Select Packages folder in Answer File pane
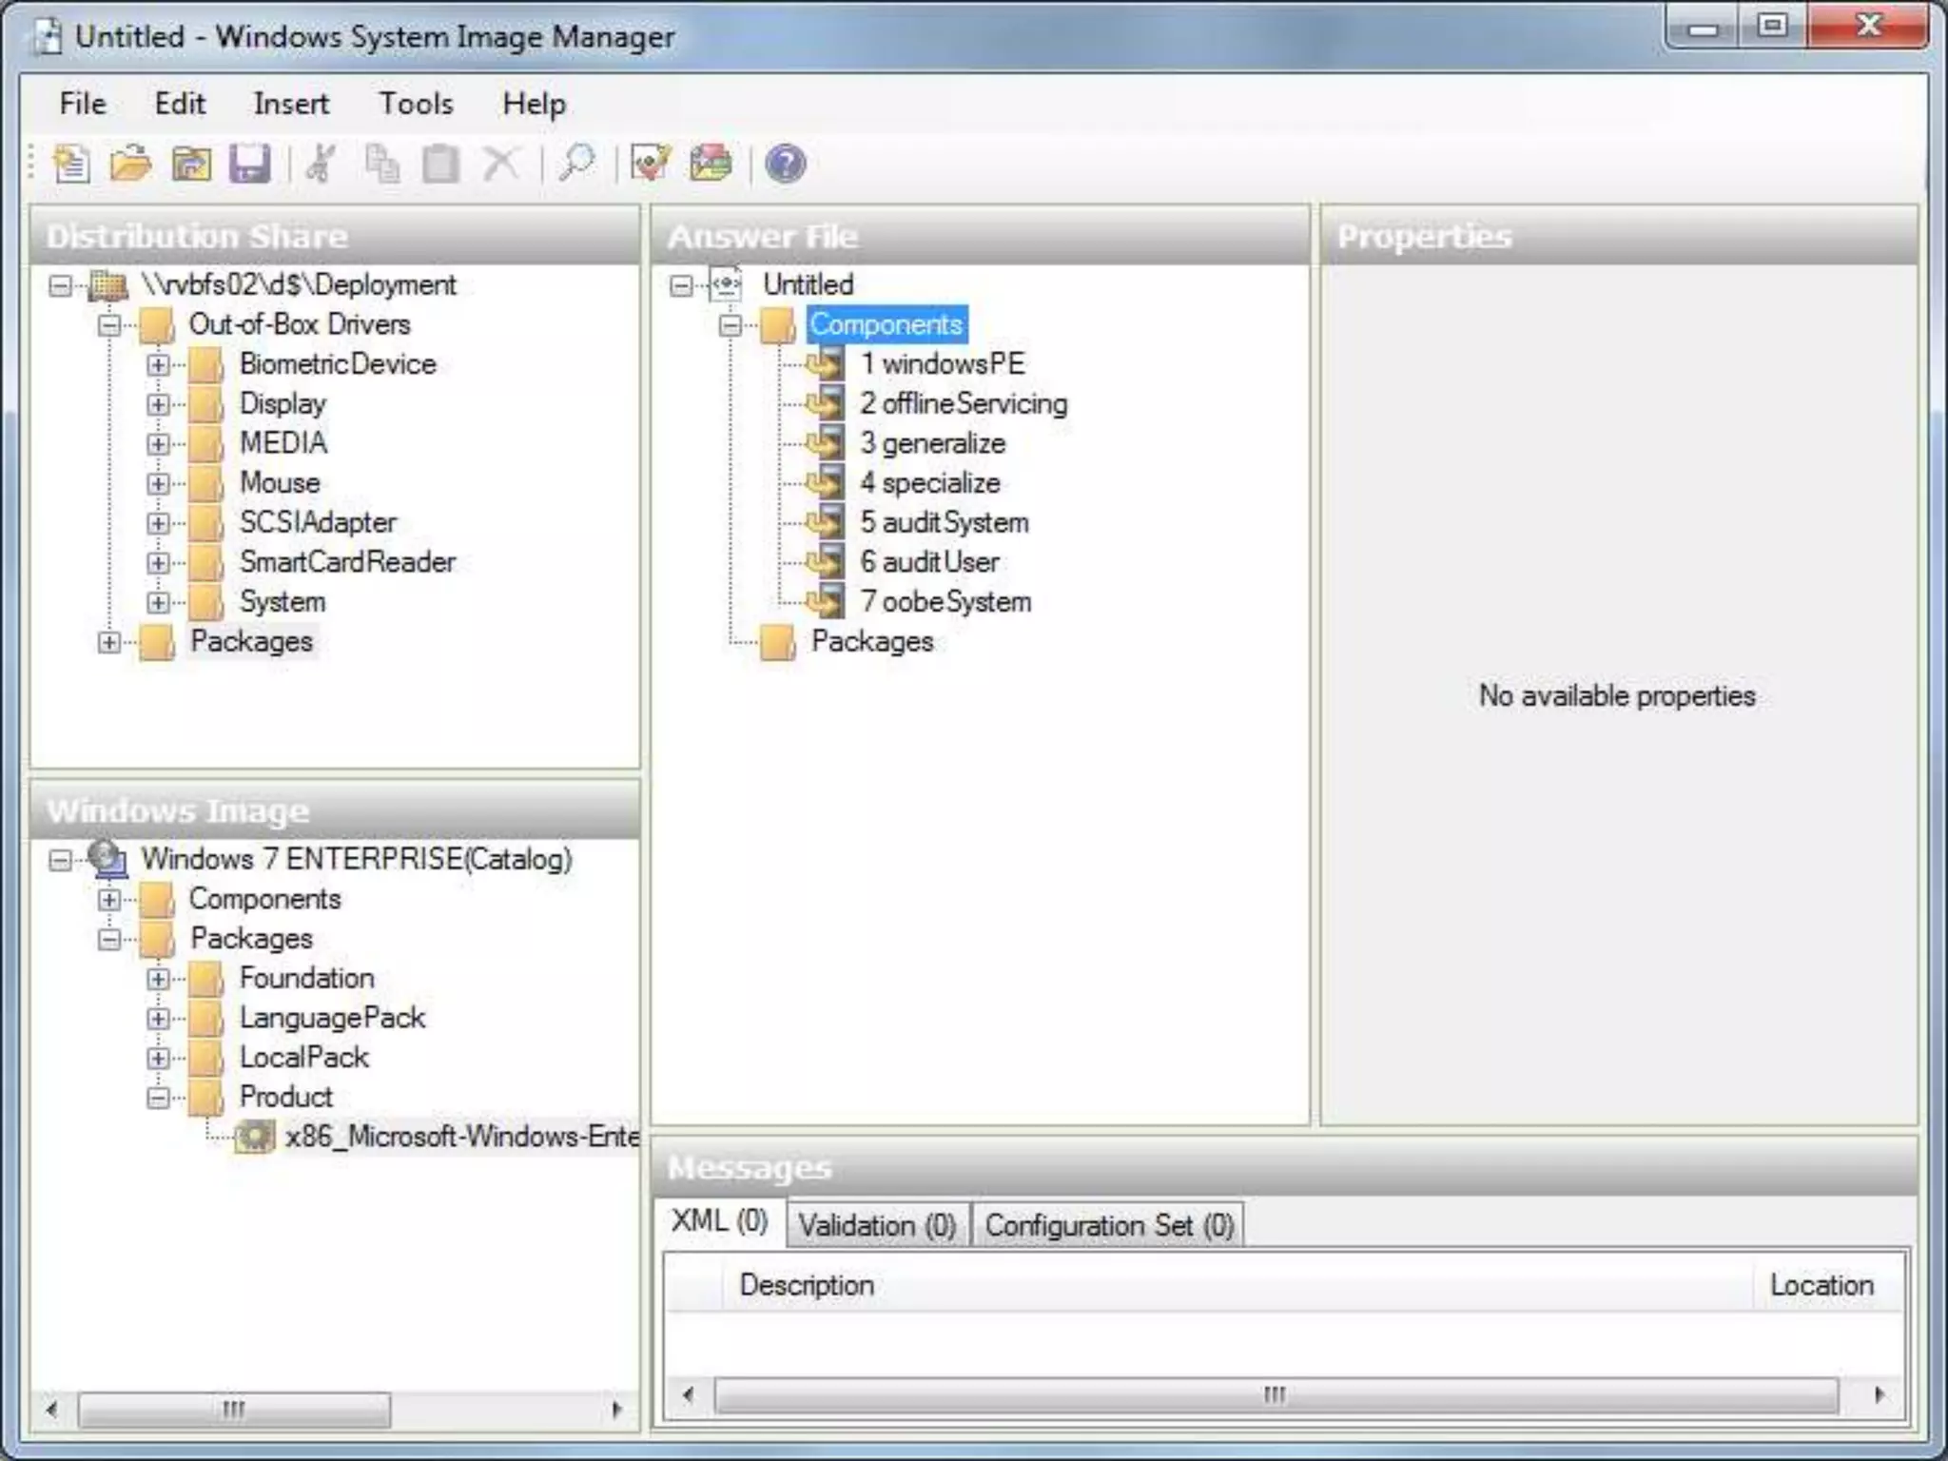1948x1461 pixels. [872, 642]
